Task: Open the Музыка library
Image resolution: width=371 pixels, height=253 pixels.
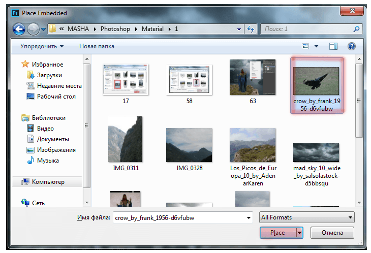Action: click(x=48, y=161)
